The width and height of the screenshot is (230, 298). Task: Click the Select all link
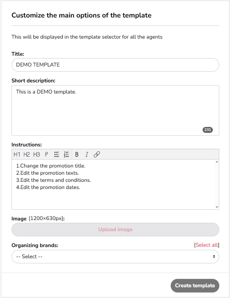pyautogui.click(x=207, y=245)
